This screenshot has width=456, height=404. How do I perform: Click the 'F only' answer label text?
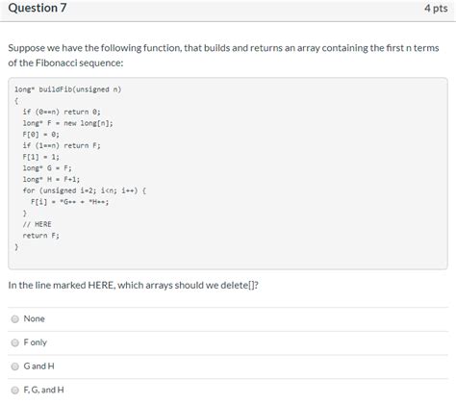(x=36, y=342)
